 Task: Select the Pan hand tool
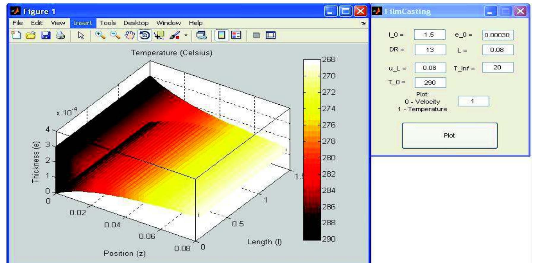[x=129, y=35]
